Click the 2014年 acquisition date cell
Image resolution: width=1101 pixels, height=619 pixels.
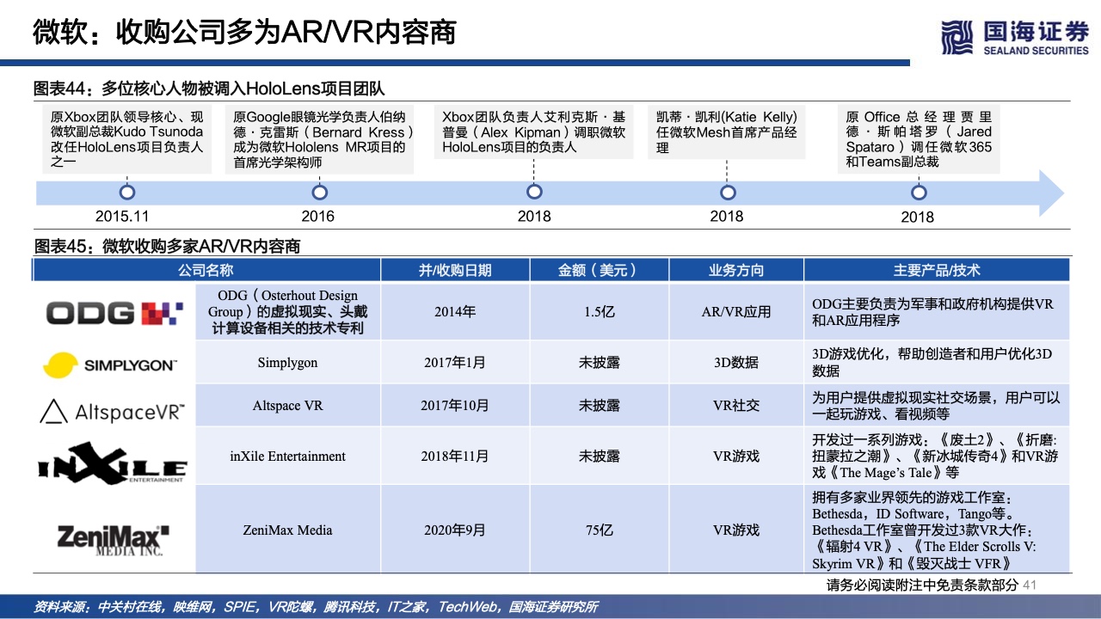(455, 312)
